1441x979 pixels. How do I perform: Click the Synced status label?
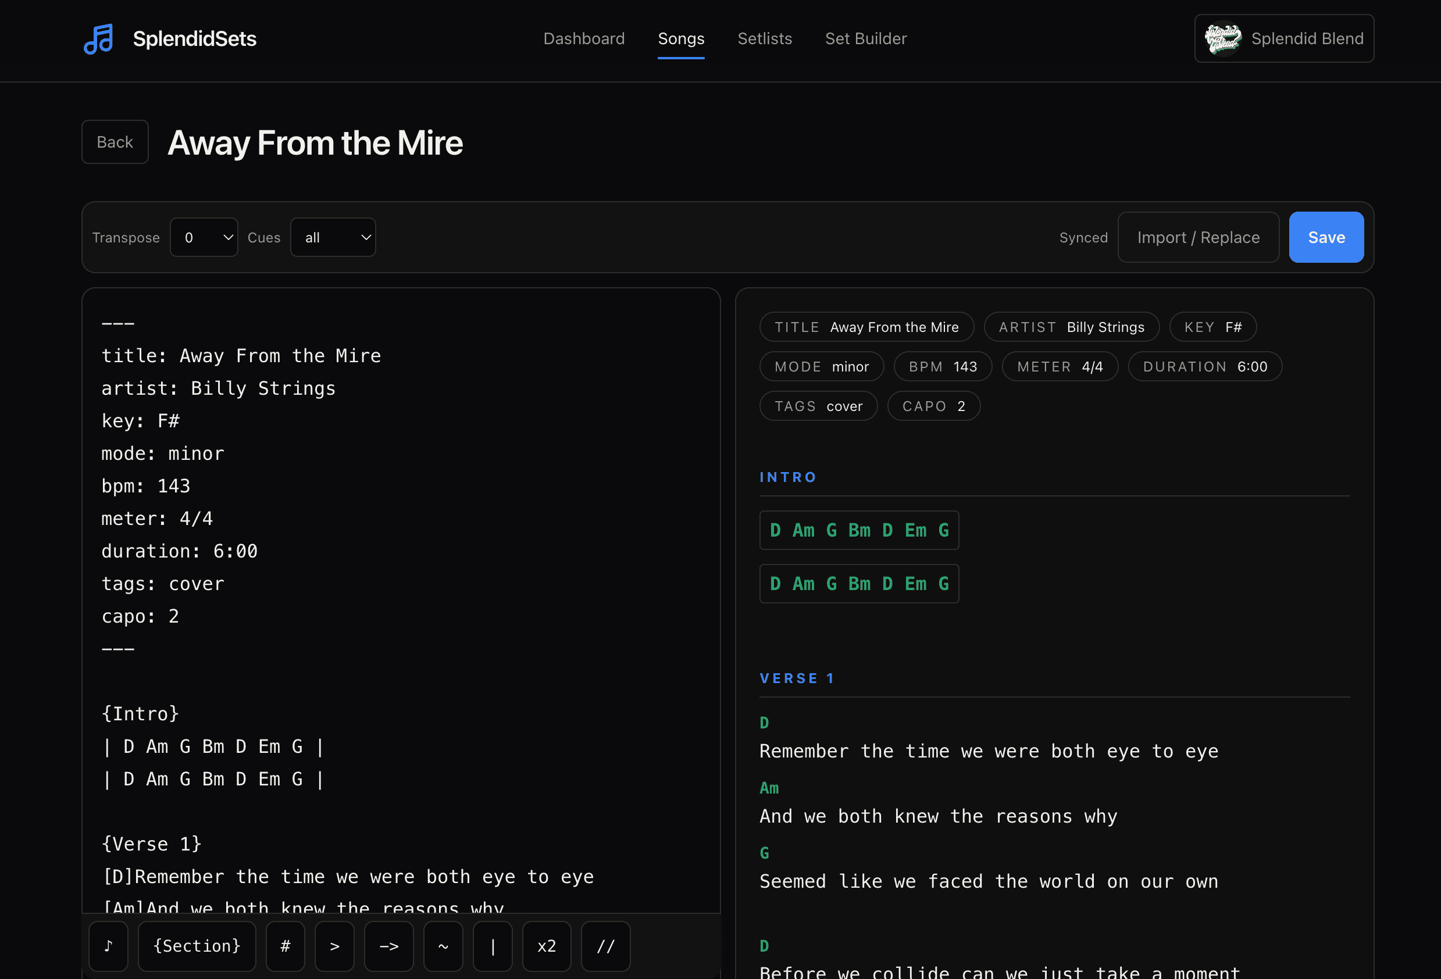coord(1083,237)
